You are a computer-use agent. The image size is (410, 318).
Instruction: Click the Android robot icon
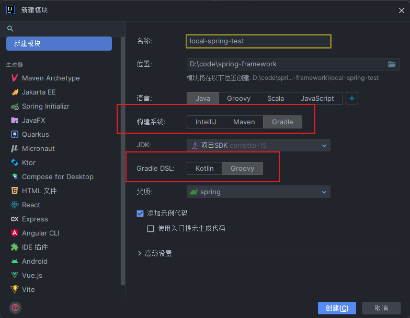pos(15,261)
